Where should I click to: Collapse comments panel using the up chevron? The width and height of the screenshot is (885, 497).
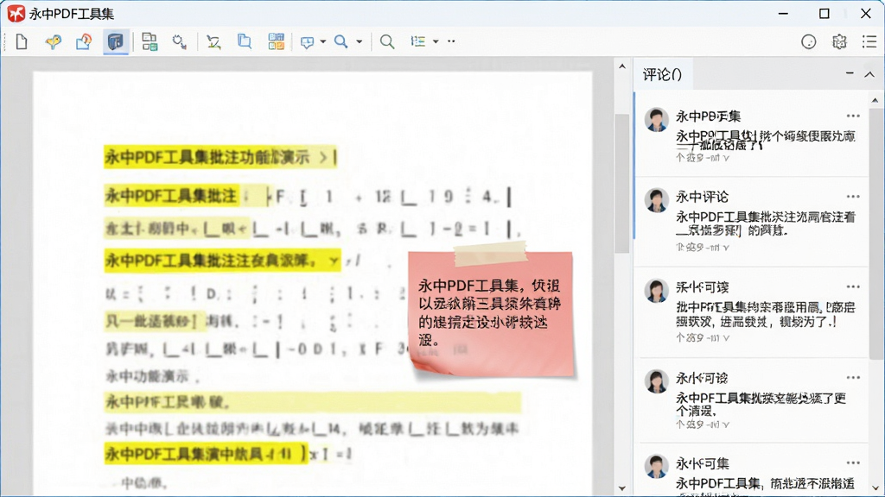[869, 74]
